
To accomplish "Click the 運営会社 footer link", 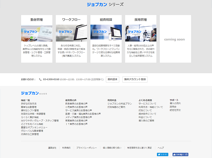I will coord(52,148).
